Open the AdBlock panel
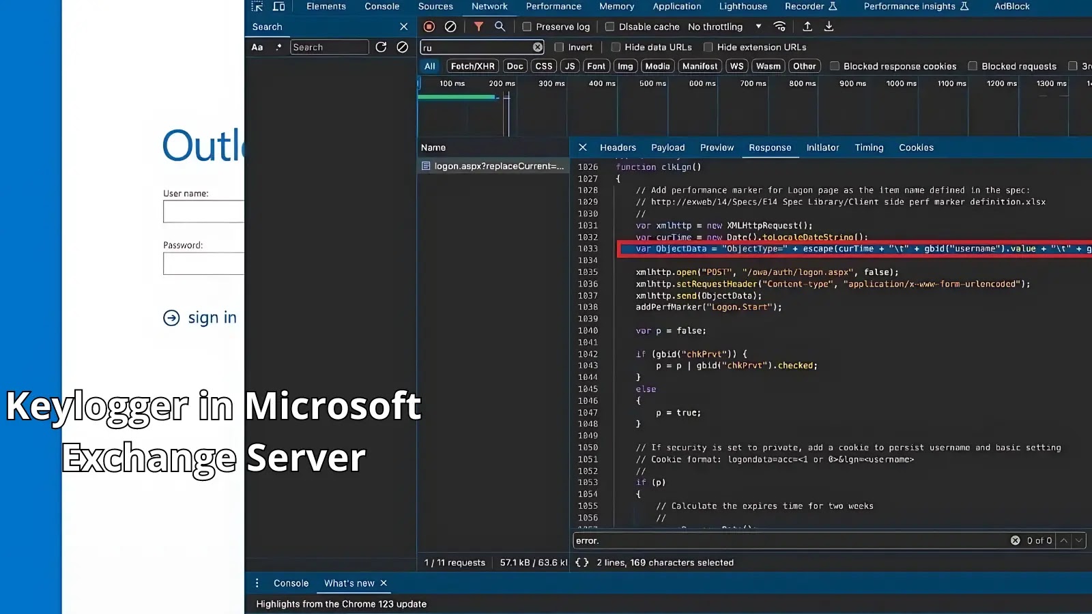The image size is (1092, 614). [1012, 6]
